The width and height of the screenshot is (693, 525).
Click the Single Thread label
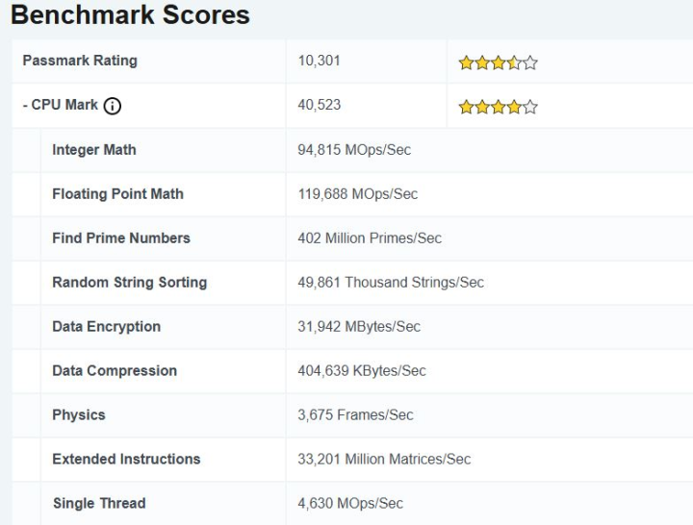[99, 504]
